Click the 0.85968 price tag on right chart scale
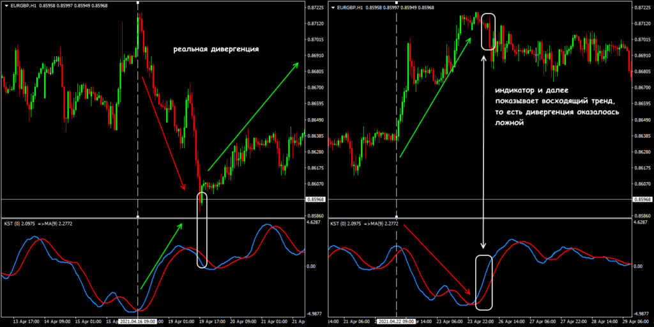This screenshot has height=327, width=654. [643, 201]
